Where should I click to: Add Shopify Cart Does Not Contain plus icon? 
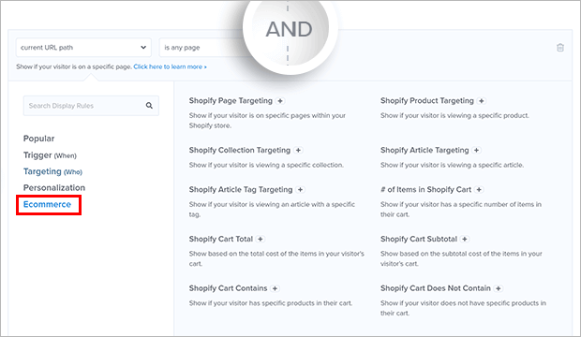(499, 288)
